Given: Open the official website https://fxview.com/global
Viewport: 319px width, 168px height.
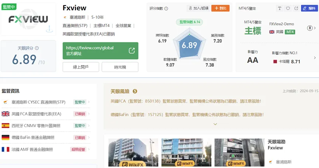Looking at the screenshot, I should [x=101, y=51].
